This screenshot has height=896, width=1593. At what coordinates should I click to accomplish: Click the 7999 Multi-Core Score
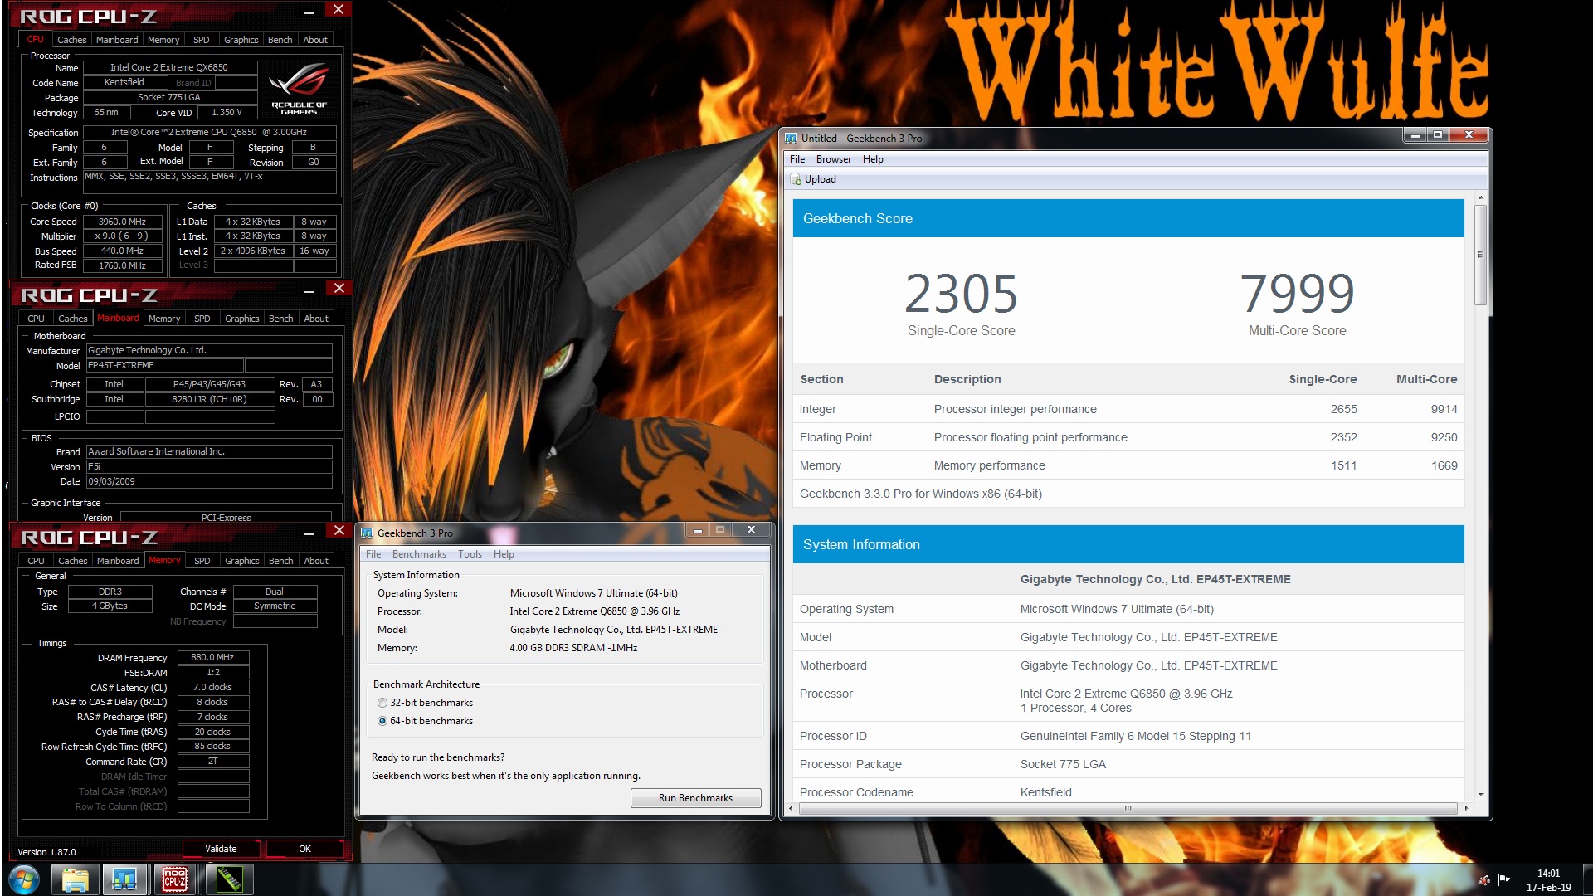pos(1297,294)
